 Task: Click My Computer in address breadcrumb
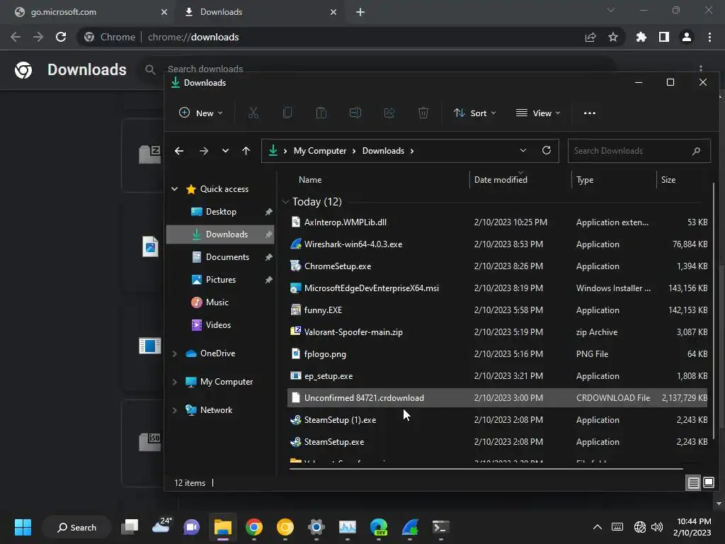tap(320, 151)
